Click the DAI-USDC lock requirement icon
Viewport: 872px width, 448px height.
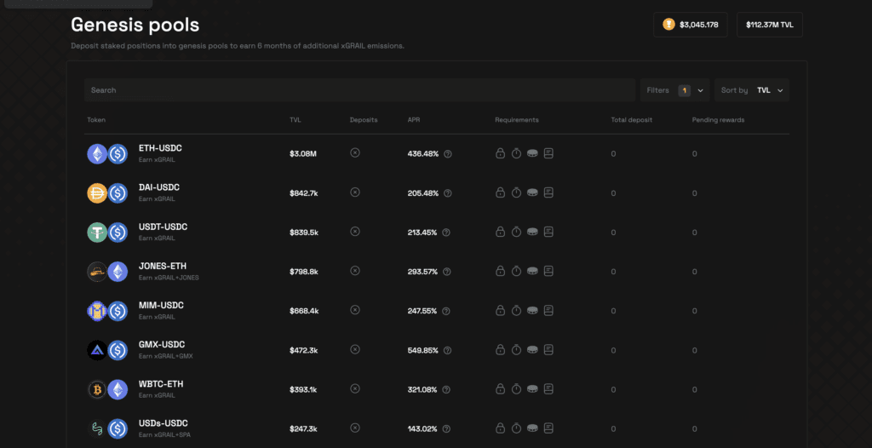click(500, 192)
